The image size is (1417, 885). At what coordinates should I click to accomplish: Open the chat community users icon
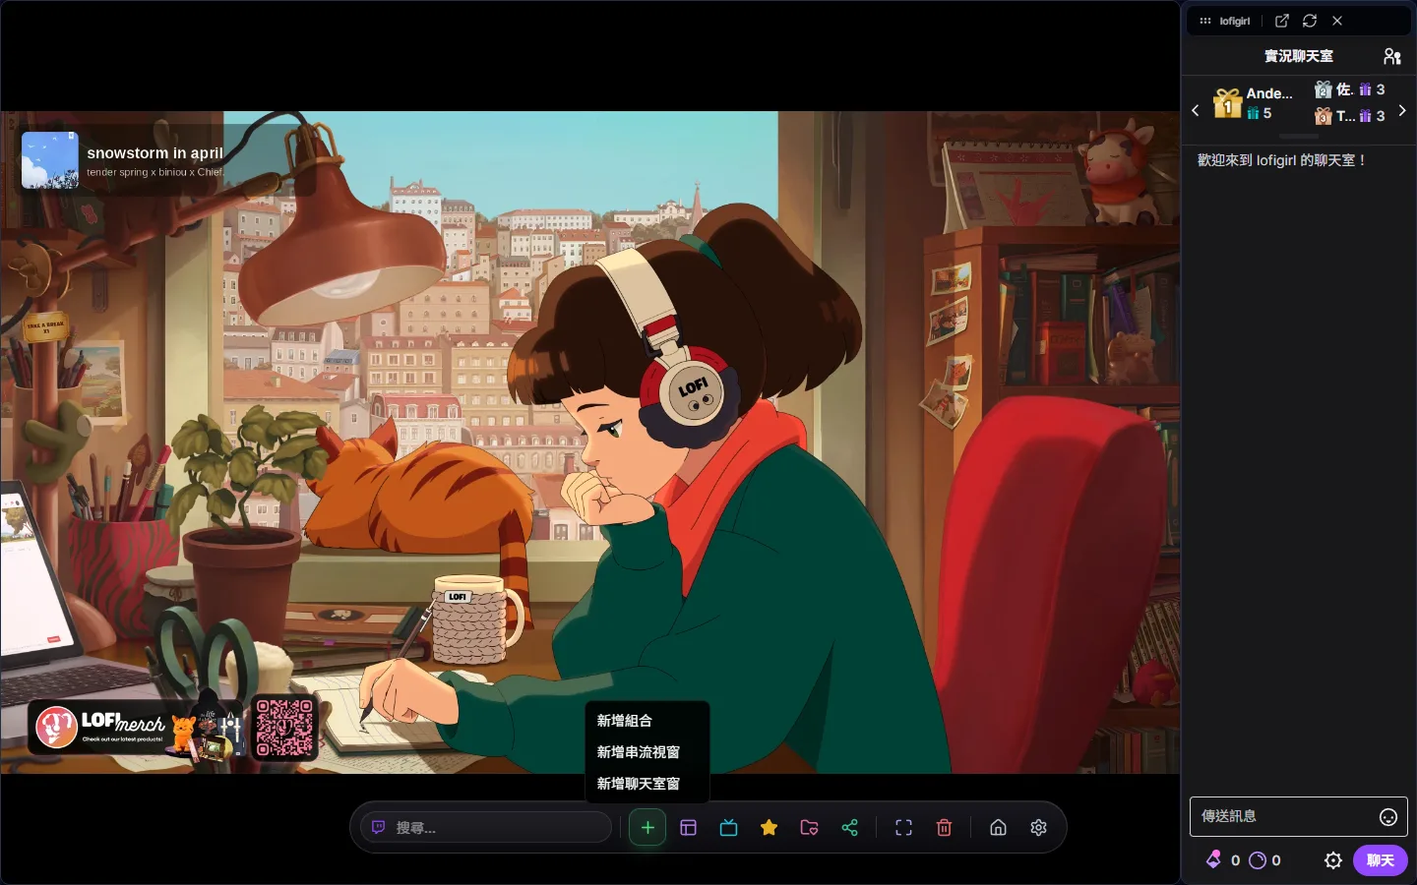coord(1391,56)
